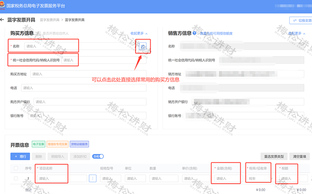The image size is (312, 194).
Task: Tick the 是否开票给自然人 checkbox
Action: 39,33
